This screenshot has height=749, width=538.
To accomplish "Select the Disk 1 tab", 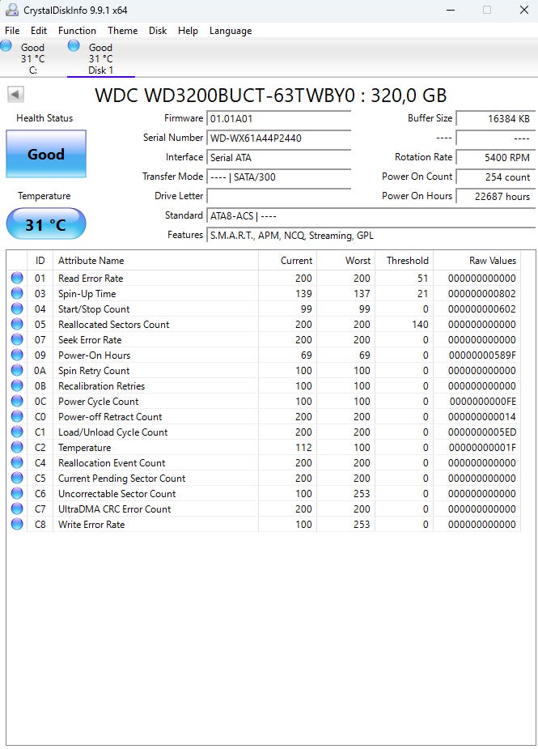I will 101,59.
